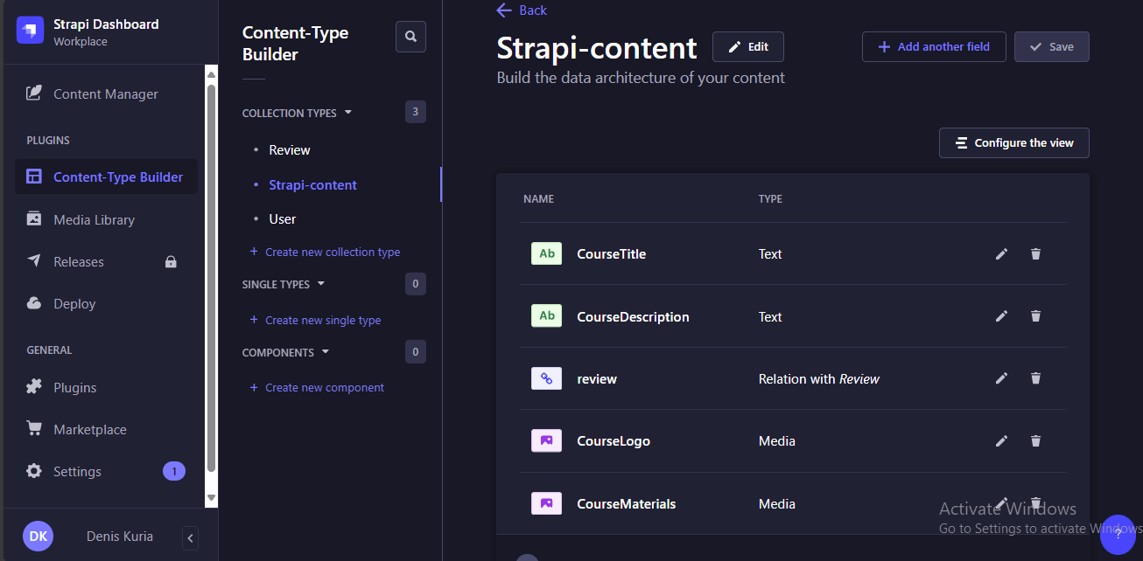Click Create new single type
Screen dimensions: 1143x561
click(x=315, y=320)
